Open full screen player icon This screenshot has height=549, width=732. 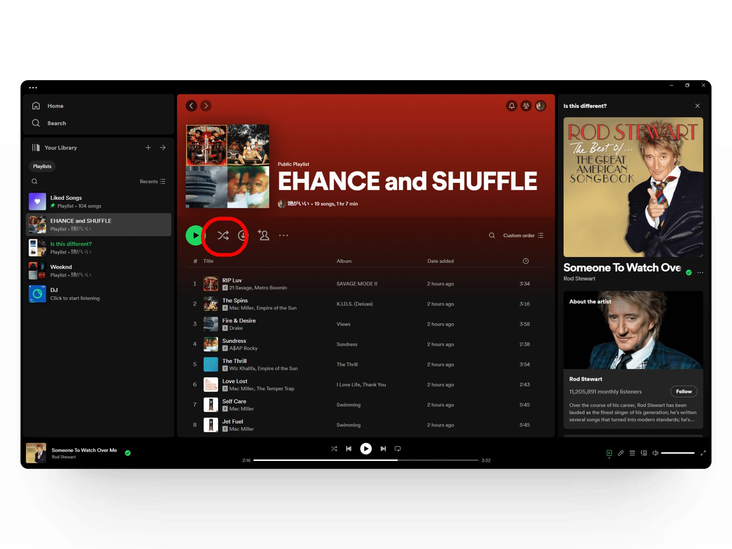pyautogui.click(x=703, y=453)
